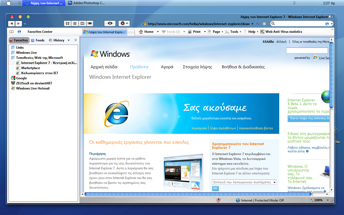Switch to the Λήψη του Internet Explo... tab

104,32
